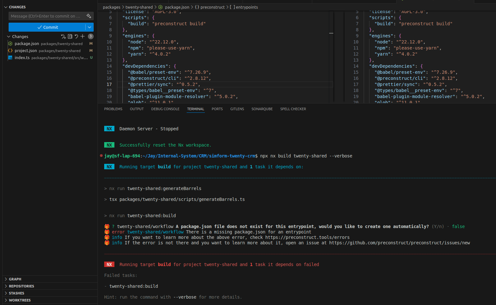Image resolution: width=496 pixels, height=305 pixels.
Task: Click breadcrumb item preconstruct
Action: pos(210,7)
